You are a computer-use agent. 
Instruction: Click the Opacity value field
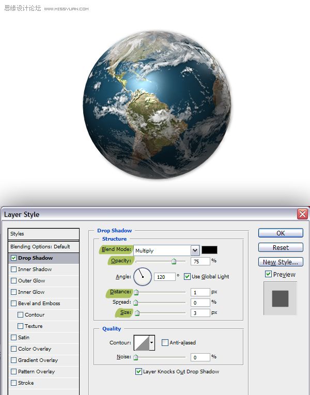point(200,261)
